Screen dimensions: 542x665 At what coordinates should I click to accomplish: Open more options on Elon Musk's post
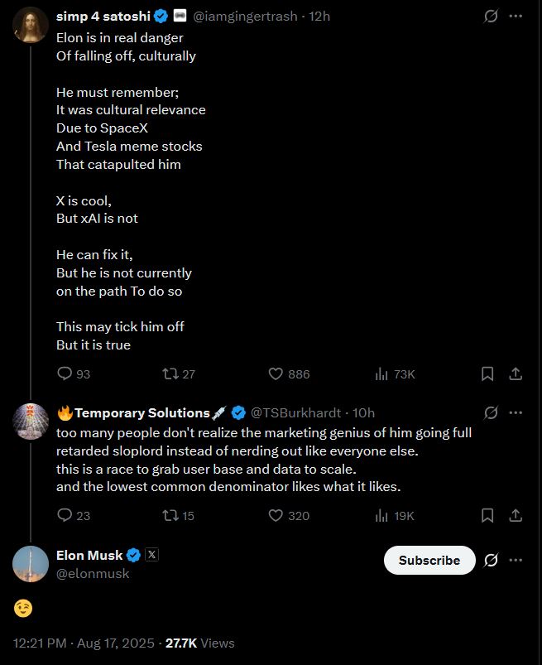(x=516, y=561)
